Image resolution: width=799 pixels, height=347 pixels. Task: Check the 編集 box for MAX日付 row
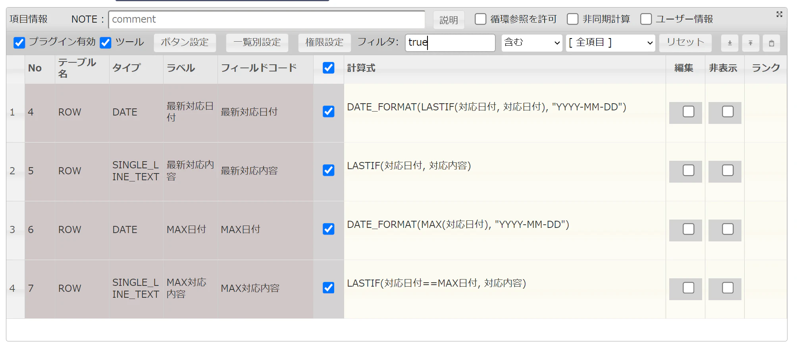tap(689, 229)
